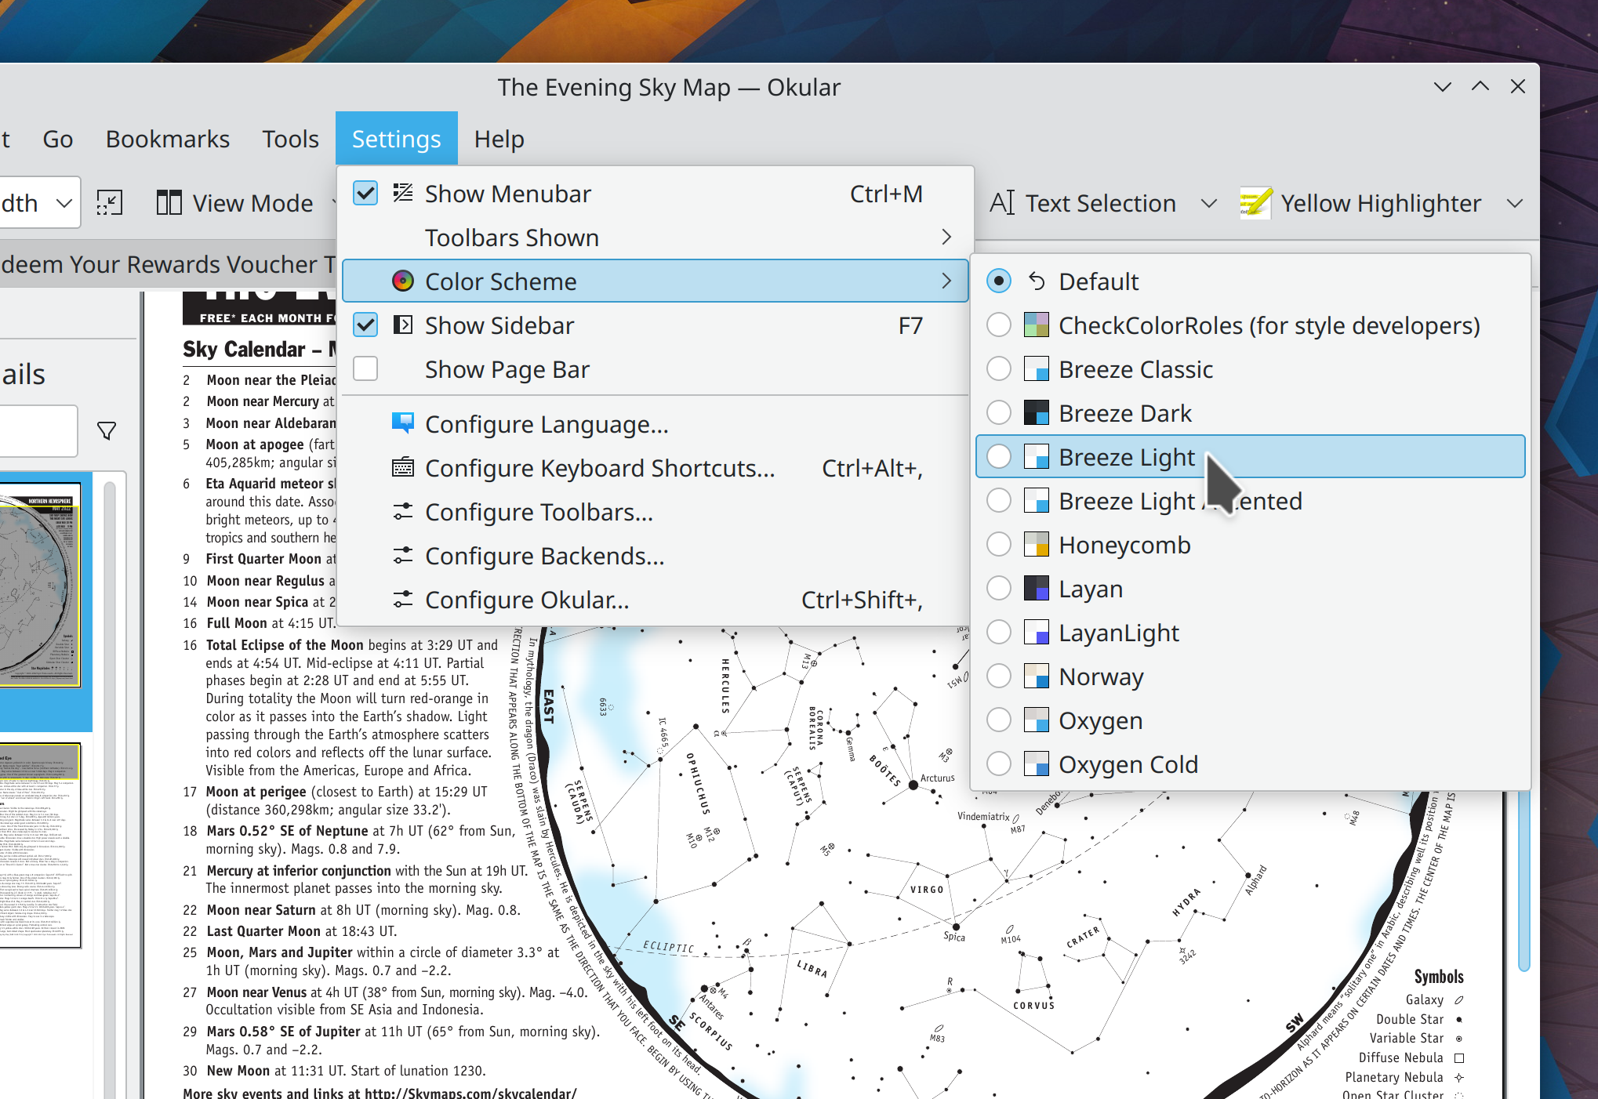This screenshot has height=1099, width=1598.
Task: Click the fit-page icon beside zoom dropdown
Action: point(110,203)
